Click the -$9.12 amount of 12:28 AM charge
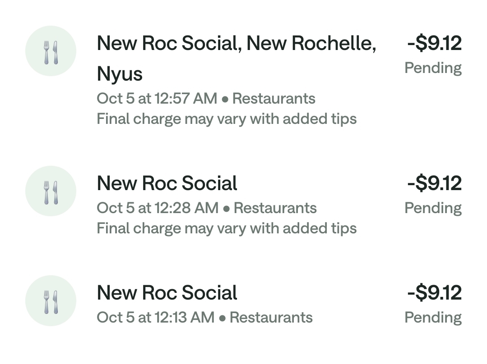The width and height of the screenshot is (487, 364). click(x=434, y=183)
